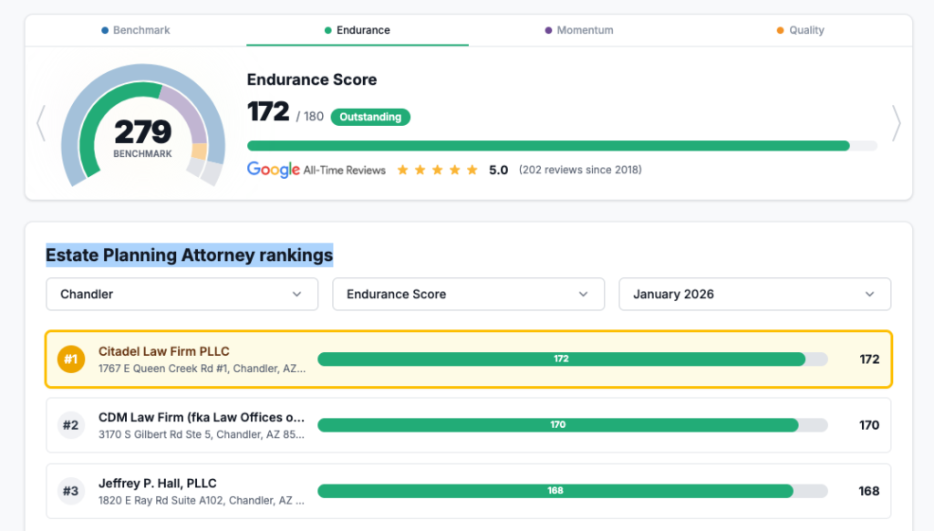
Task: Open the January 2026 date dropdown
Action: (754, 294)
